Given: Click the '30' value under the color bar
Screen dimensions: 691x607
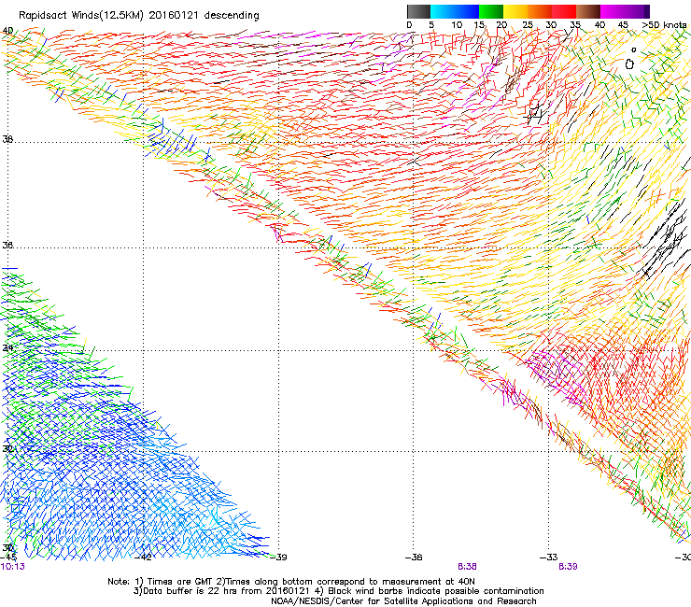Looking at the screenshot, I should (x=551, y=24).
